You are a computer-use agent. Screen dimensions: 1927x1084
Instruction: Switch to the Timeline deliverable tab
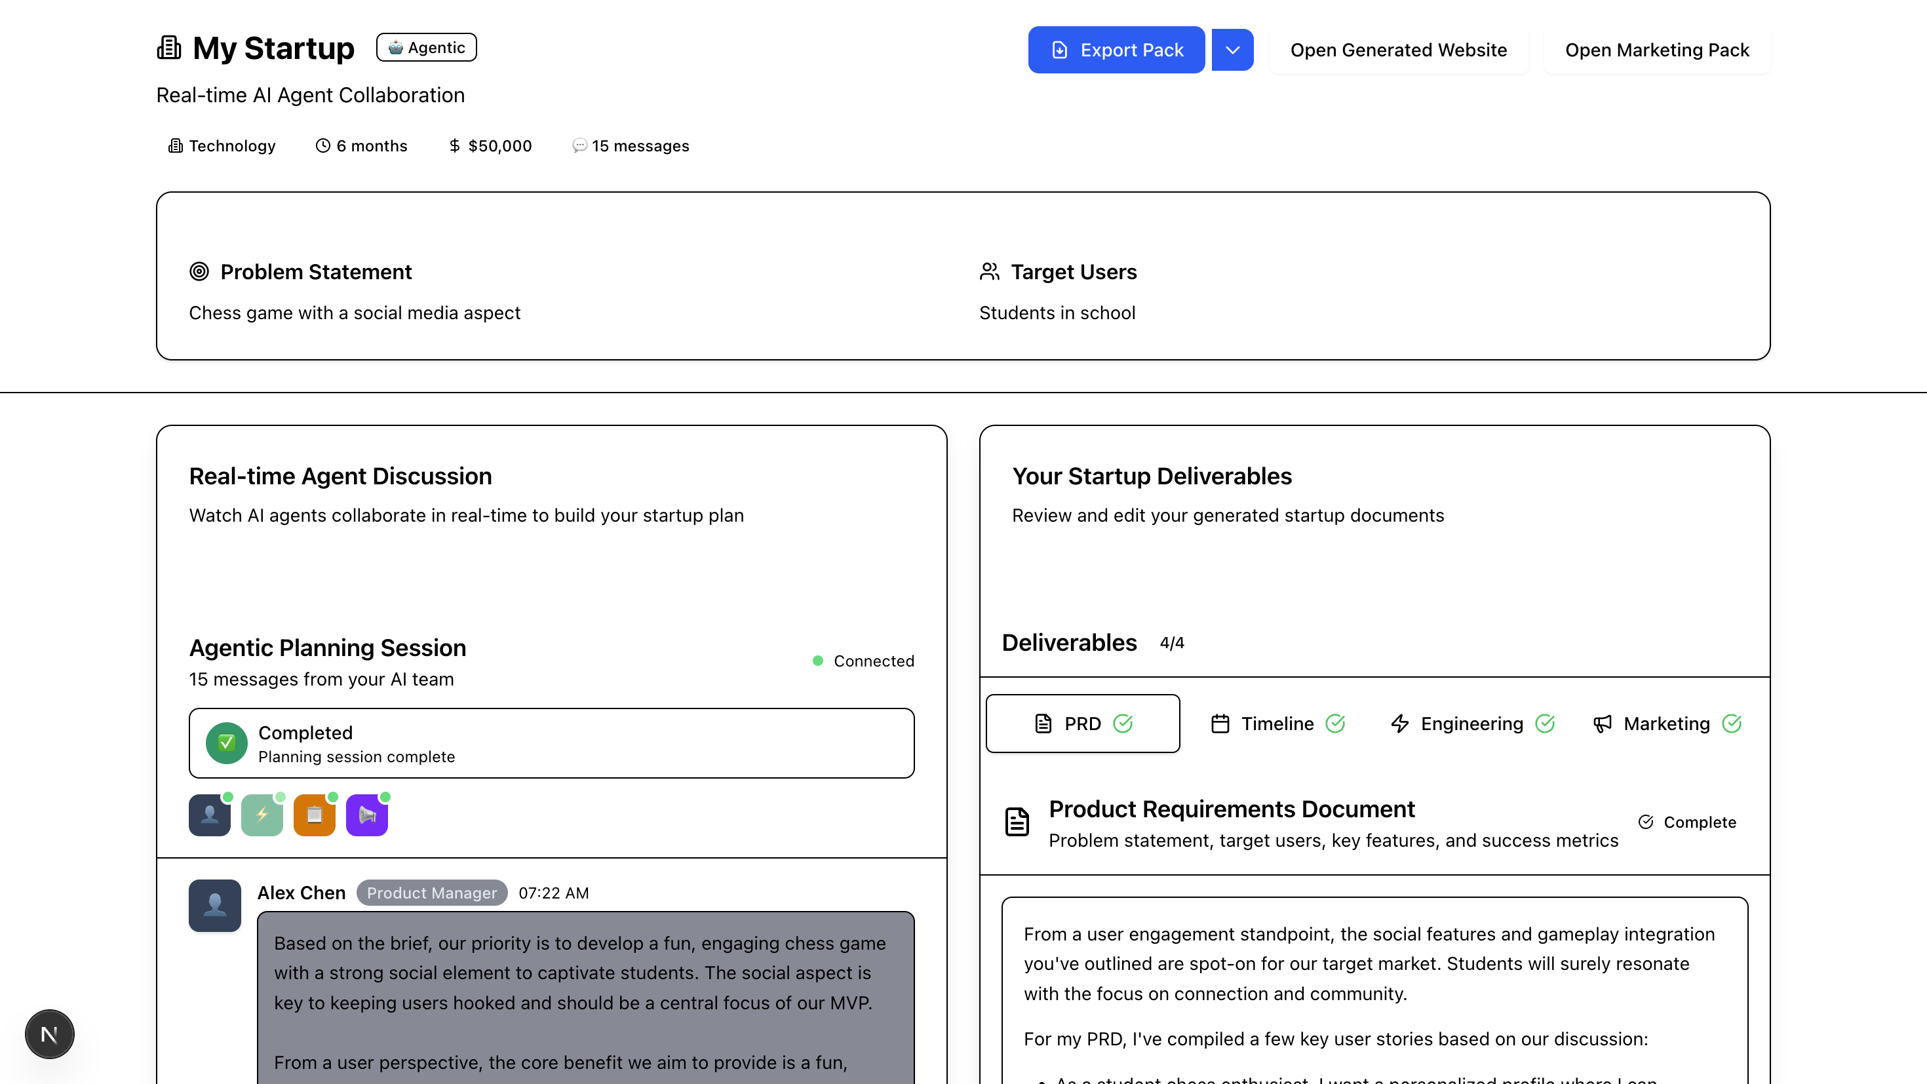click(1277, 724)
